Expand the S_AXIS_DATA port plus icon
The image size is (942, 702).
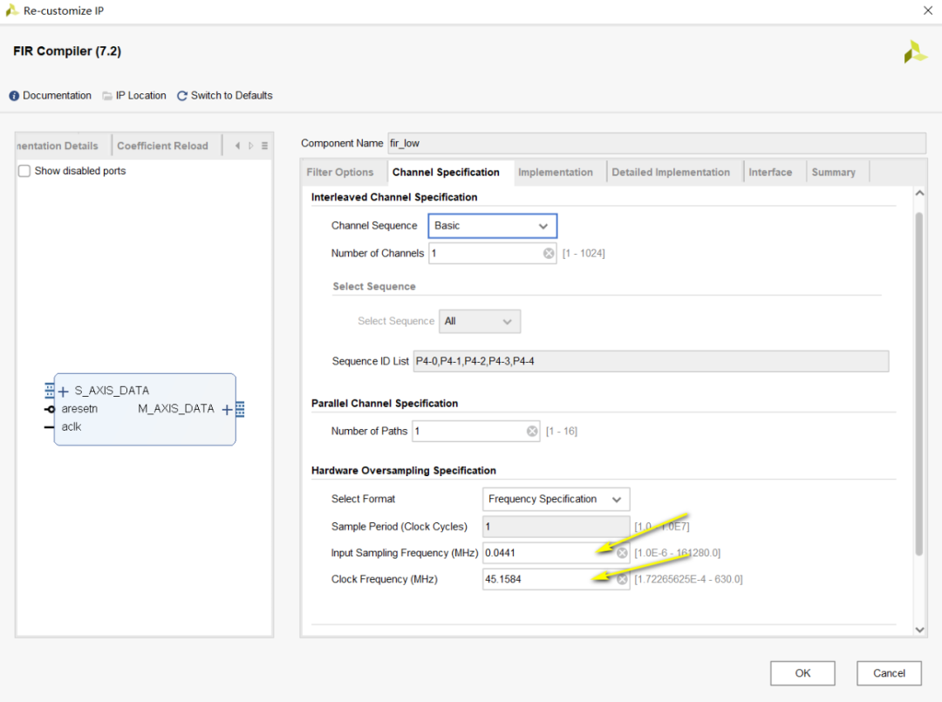coord(63,392)
